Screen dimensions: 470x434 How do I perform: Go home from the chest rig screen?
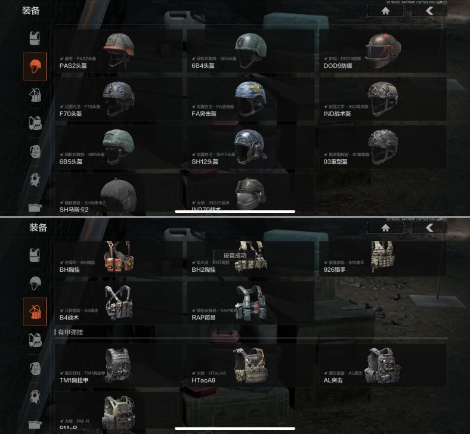(x=385, y=228)
